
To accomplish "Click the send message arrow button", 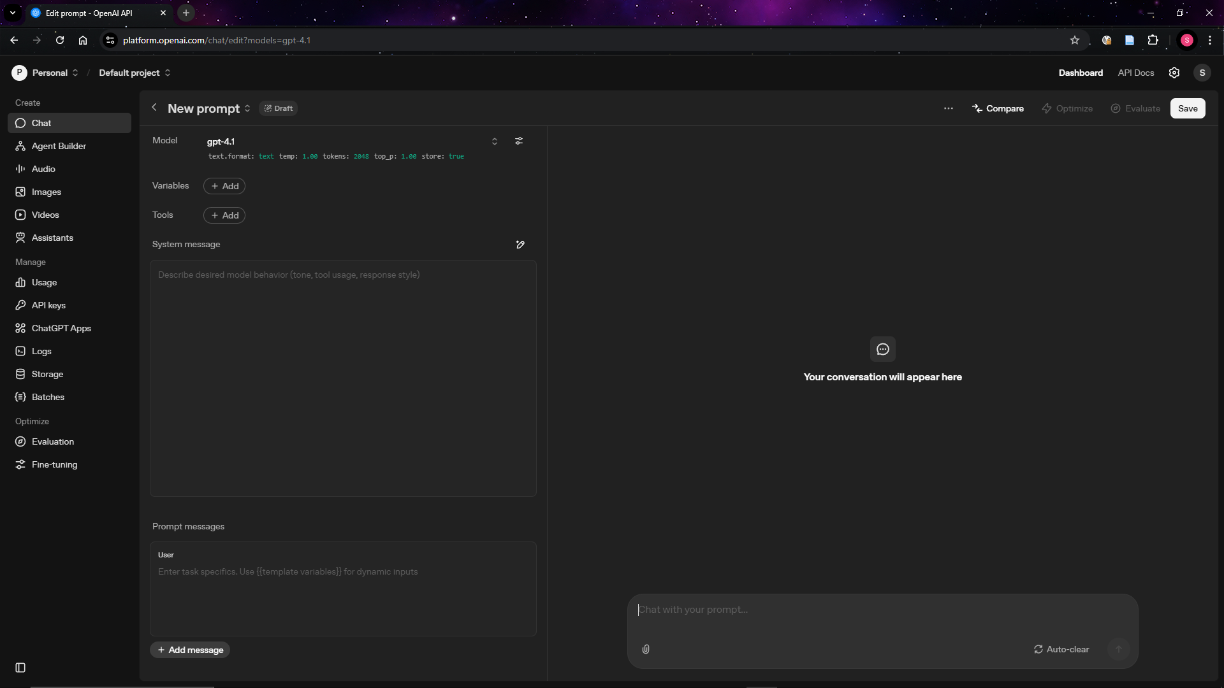I will point(1118,649).
